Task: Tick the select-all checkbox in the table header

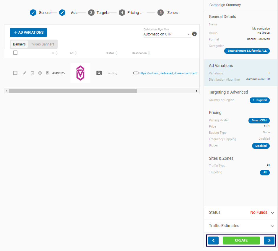Action: [15, 53]
